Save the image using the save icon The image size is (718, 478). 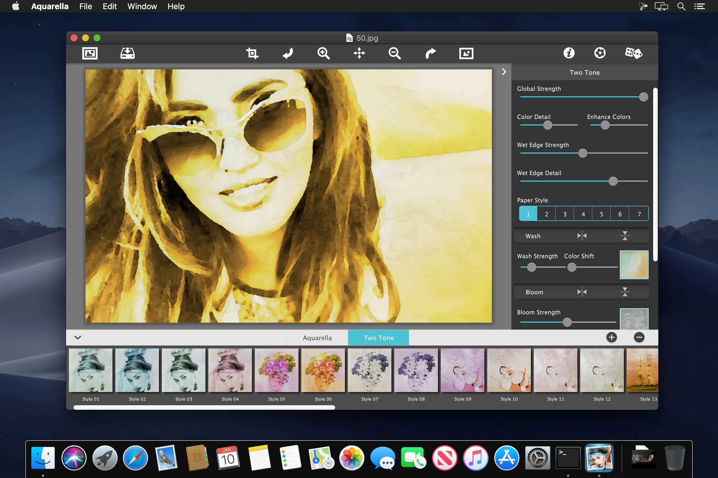click(x=127, y=53)
